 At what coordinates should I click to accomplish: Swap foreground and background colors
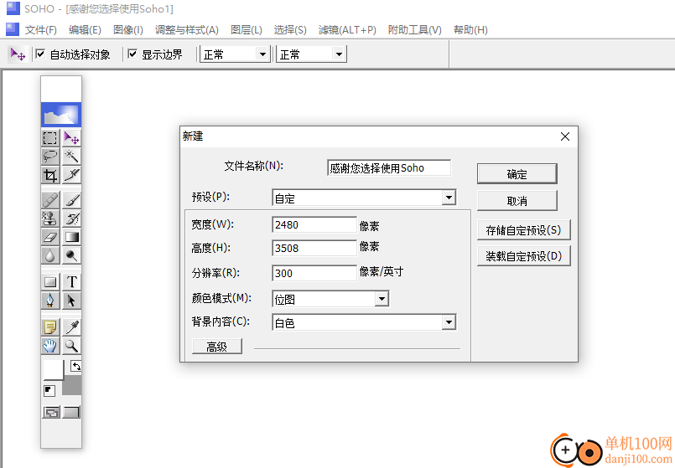tap(75, 366)
